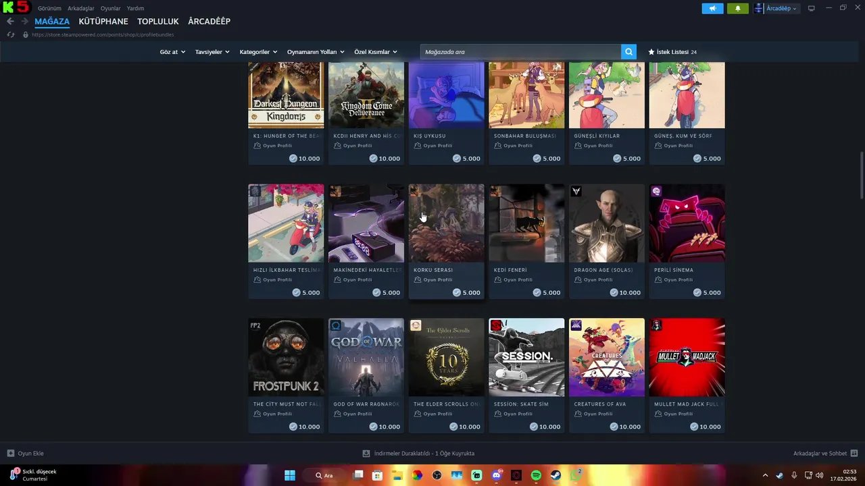Open the Arkadaşlar menu
This screenshot has width=865, height=486.
(x=80, y=8)
